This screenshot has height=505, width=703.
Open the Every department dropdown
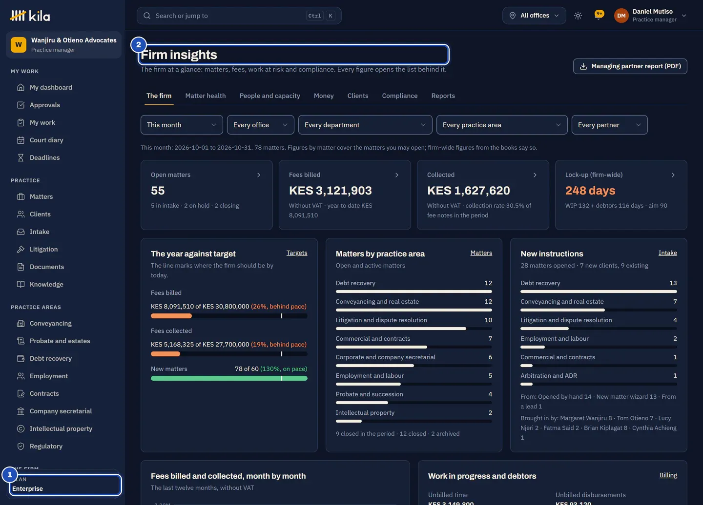(365, 125)
